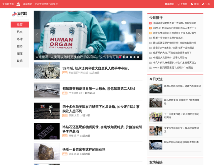Open the 复兴网首页 home link
This screenshot has height=165, width=214.
click(x=8, y=4)
